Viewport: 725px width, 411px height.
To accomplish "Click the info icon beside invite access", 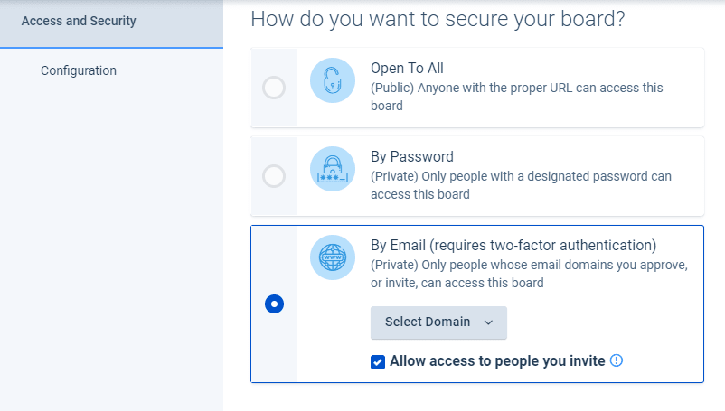I will coord(617,360).
